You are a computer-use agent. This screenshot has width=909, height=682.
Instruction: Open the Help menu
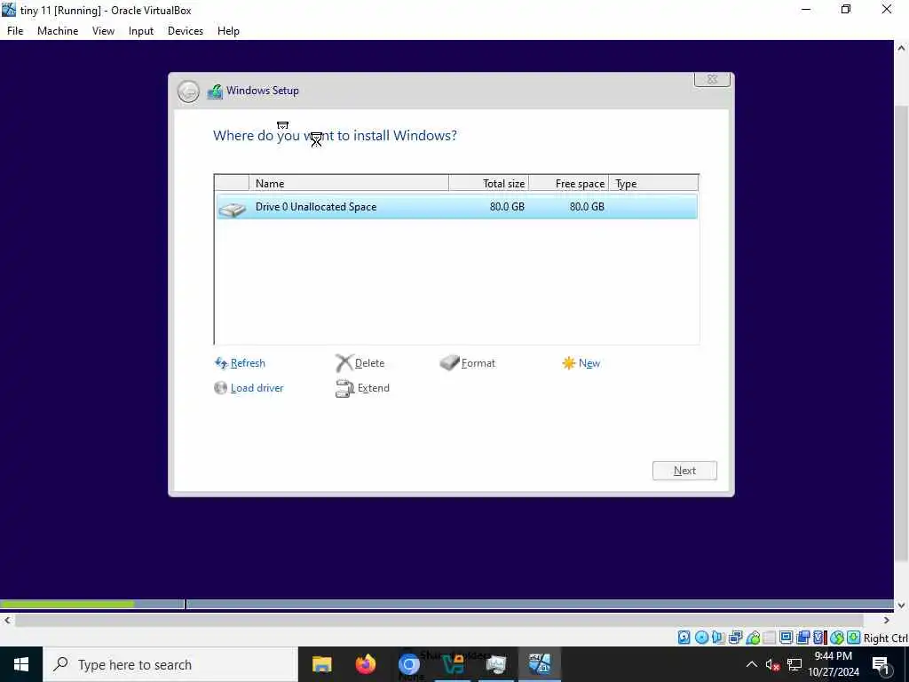click(228, 31)
